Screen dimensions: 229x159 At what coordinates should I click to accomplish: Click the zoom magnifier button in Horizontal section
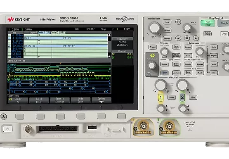point(178,22)
